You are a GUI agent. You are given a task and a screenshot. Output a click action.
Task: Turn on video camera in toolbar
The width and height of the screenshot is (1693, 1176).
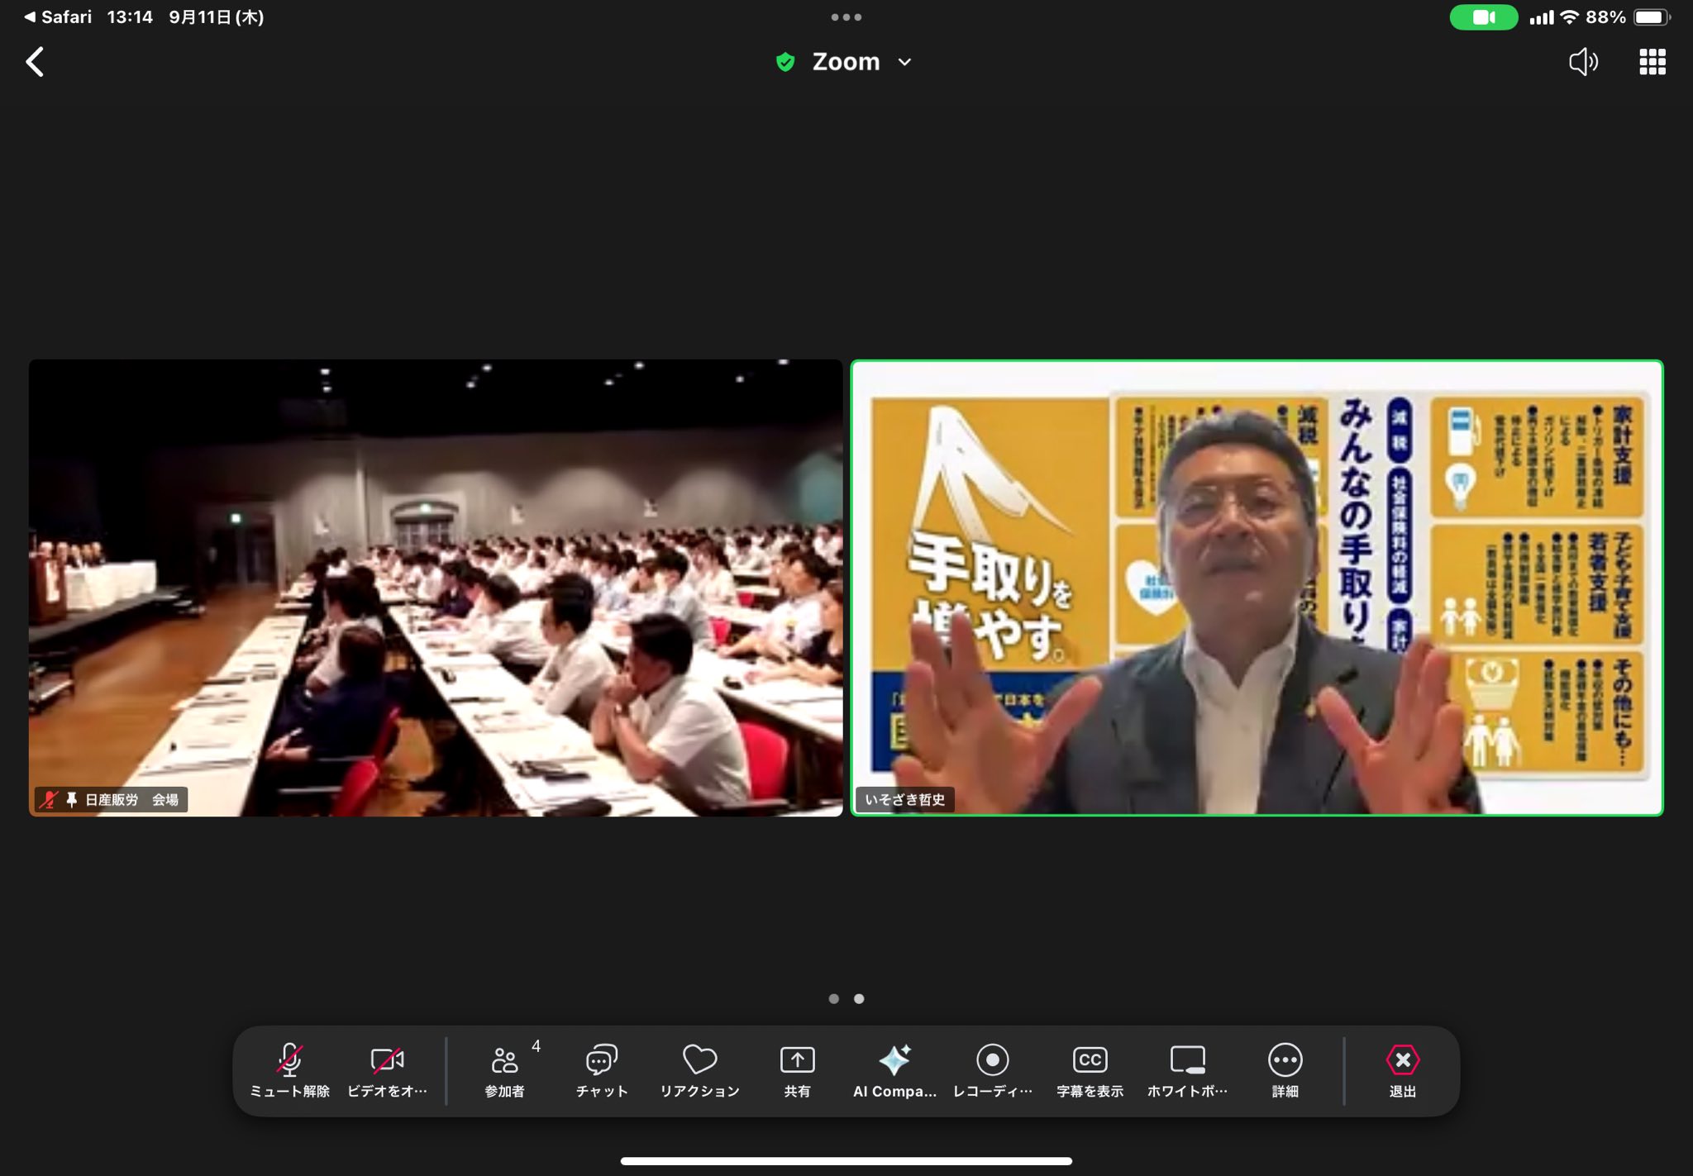coord(387,1070)
